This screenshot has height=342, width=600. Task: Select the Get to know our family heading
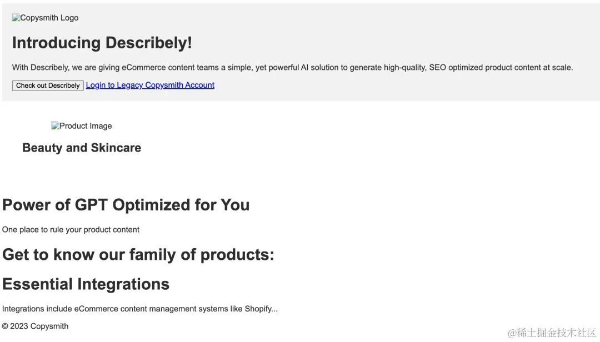138,254
